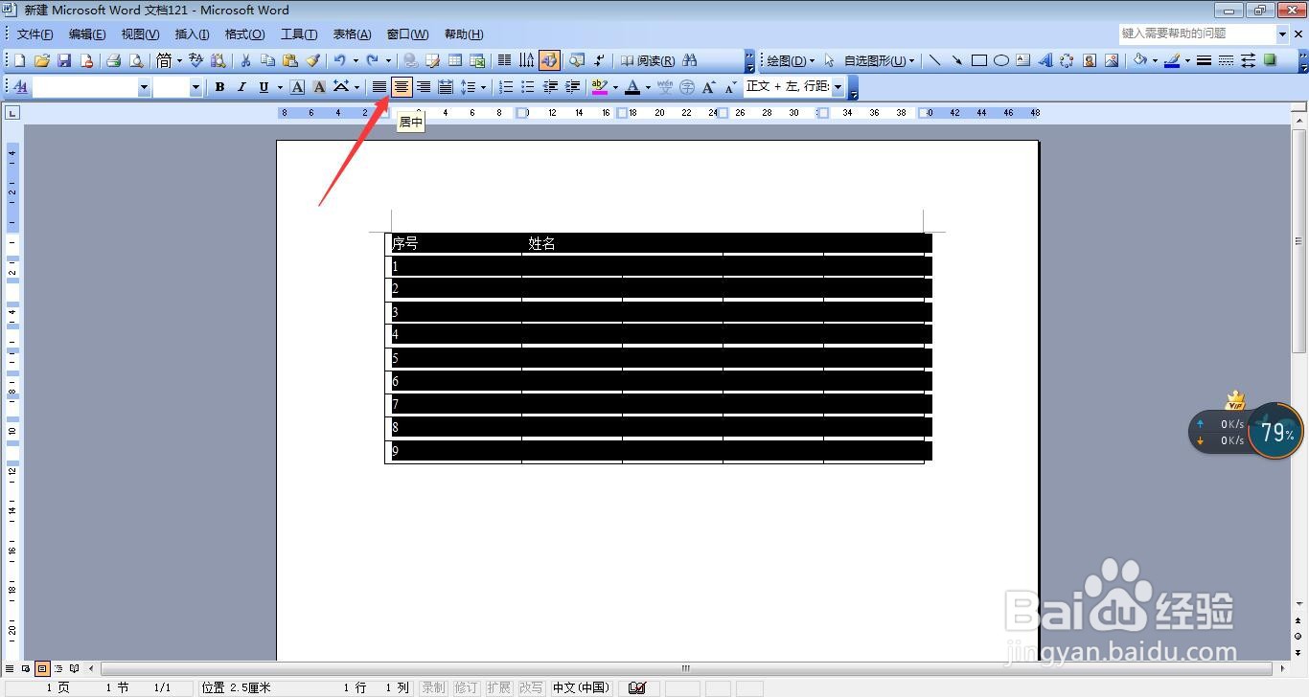Create a new blank document
The image size is (1309, 697).
pyautogui.click(x=19, y=60)
